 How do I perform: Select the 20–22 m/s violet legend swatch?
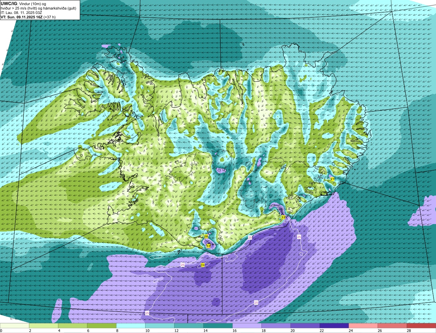coord(305,326)
